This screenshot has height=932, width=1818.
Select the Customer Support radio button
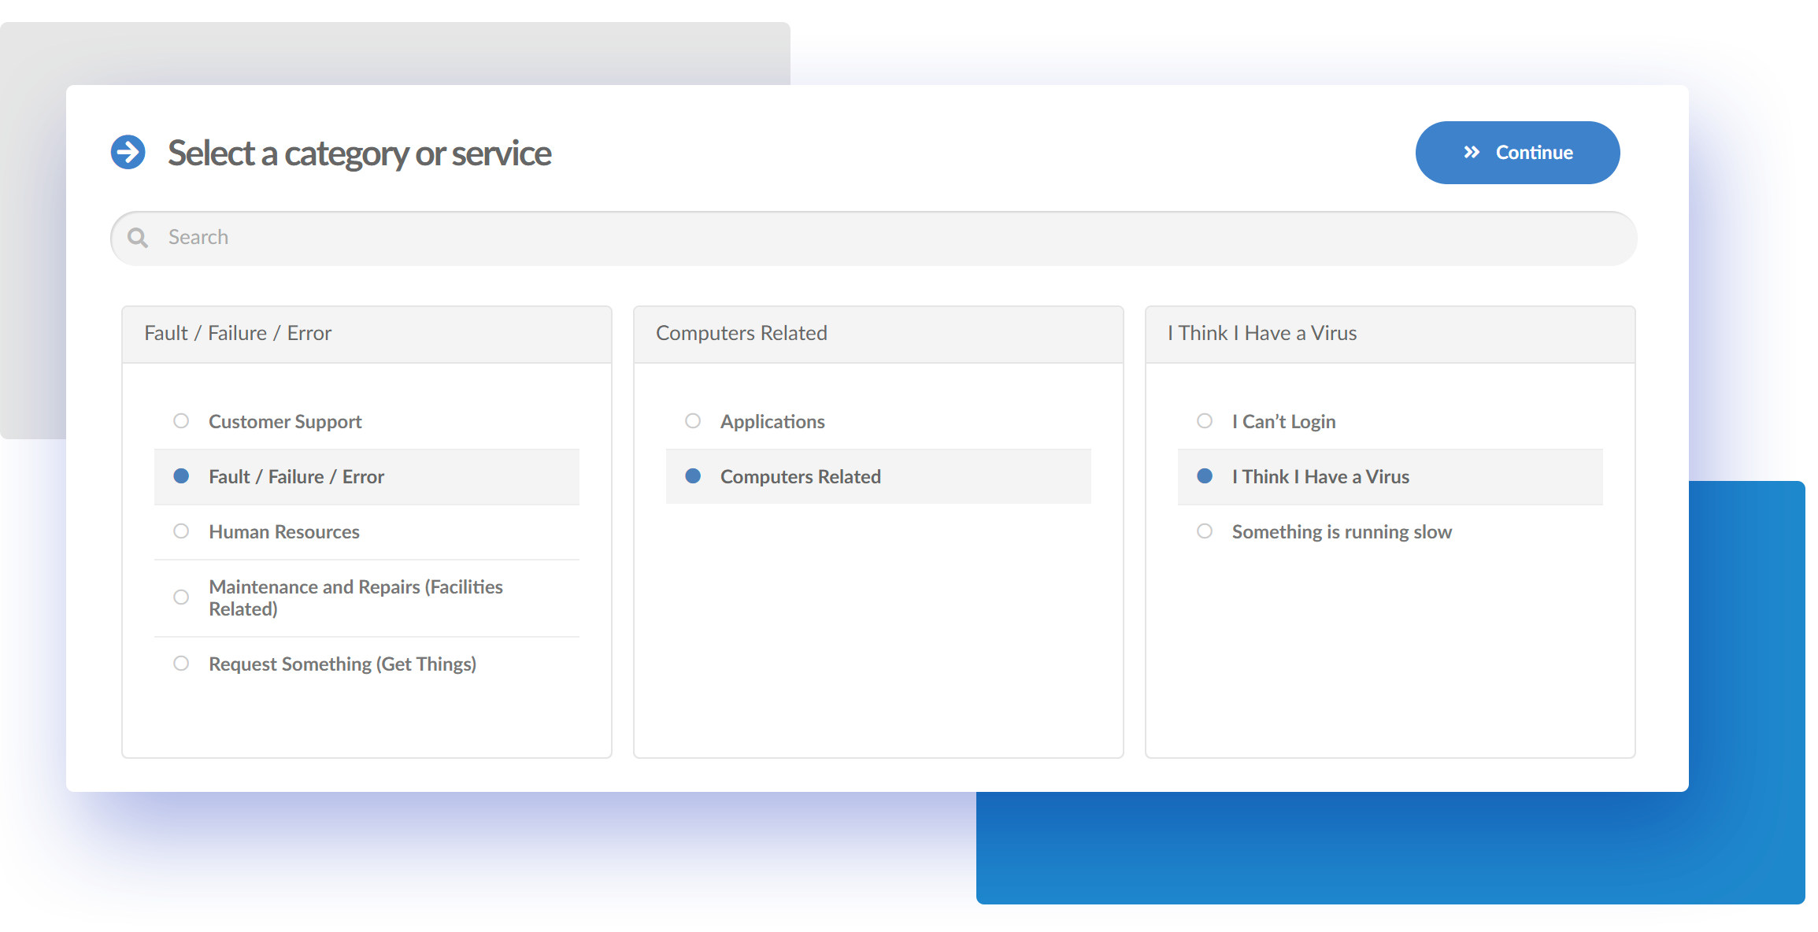[x=181, y=421]
